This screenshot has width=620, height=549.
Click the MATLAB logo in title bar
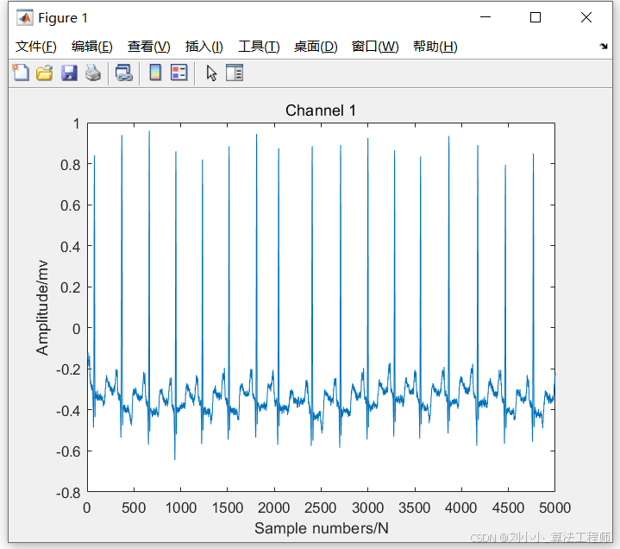[24, 18]
